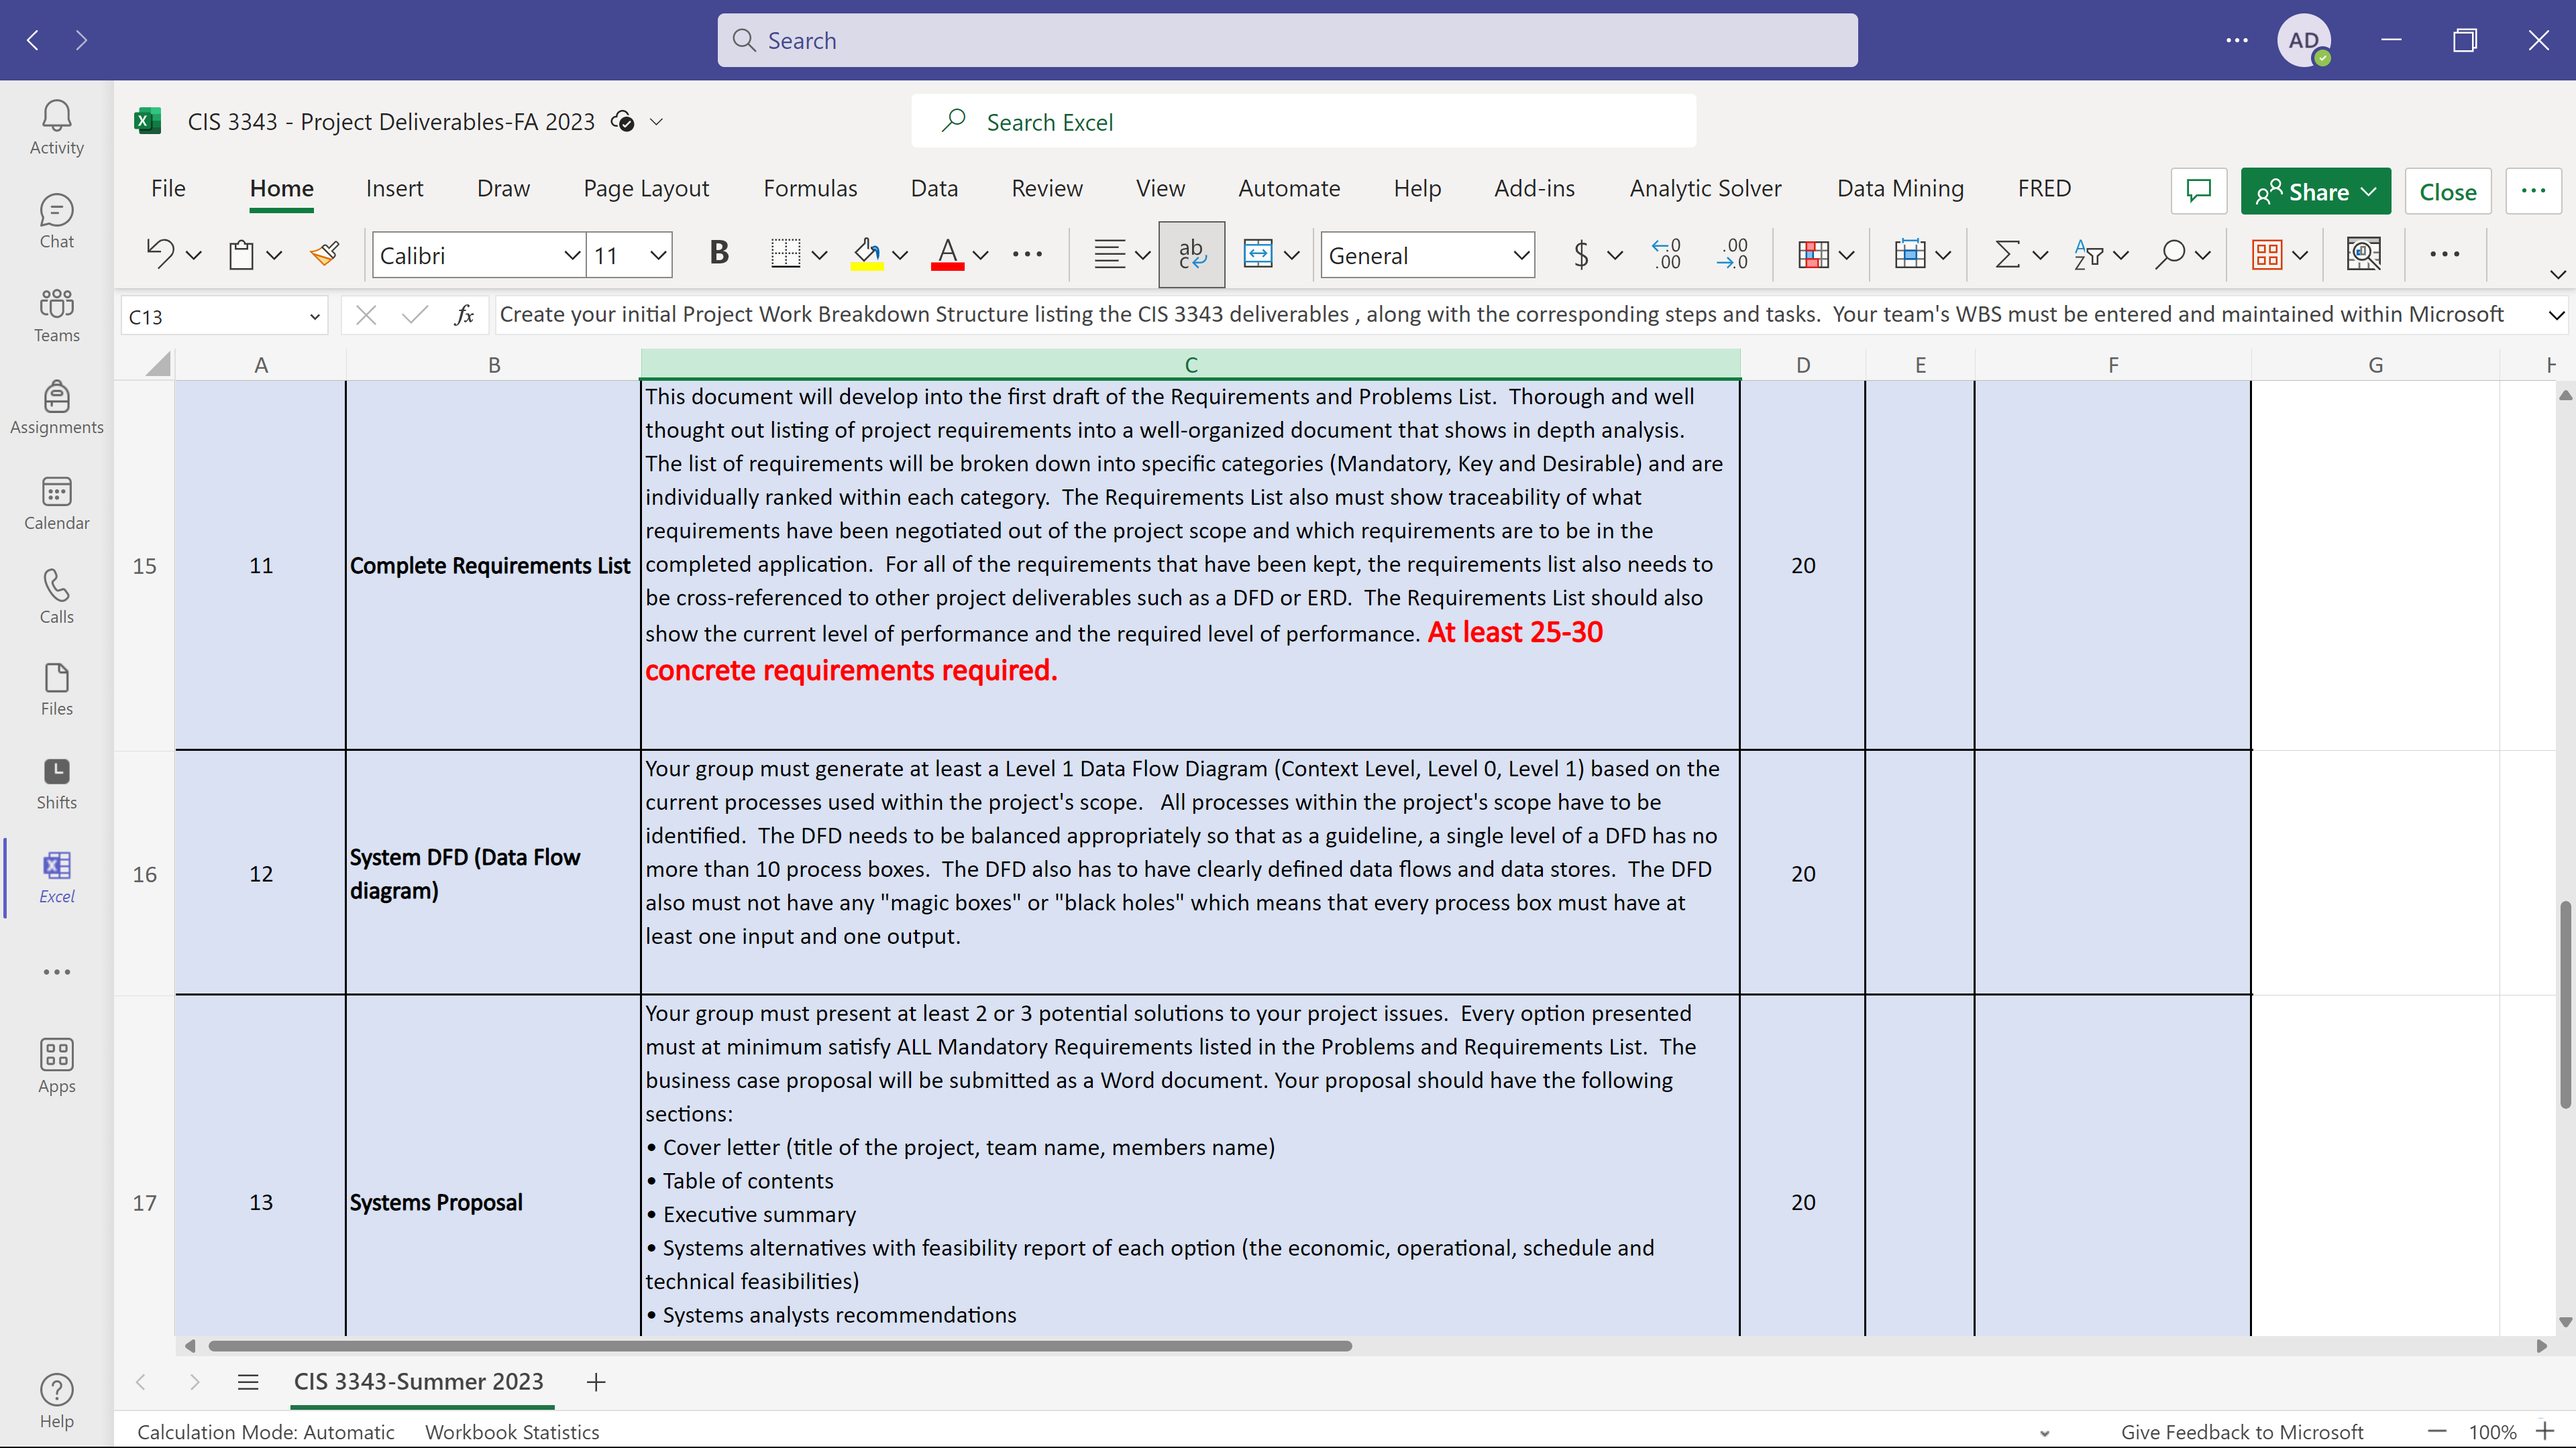Toggle Bold formatting
Screen dimensions: 2576x1448
click(x=719, y=255)
